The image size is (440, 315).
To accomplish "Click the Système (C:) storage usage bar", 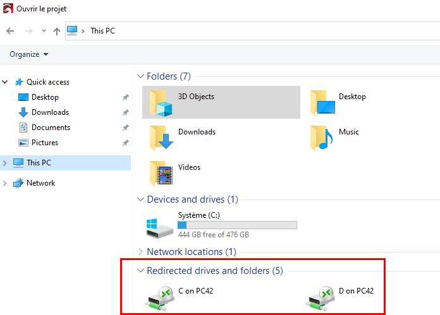I will [238, 225].
